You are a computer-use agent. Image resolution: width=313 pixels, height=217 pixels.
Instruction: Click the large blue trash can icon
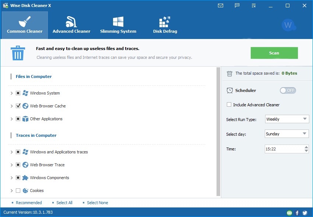click(x=18, y=53)
